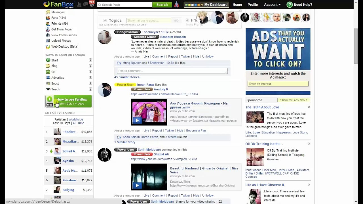Click the Start earning option

pos(55,60)
